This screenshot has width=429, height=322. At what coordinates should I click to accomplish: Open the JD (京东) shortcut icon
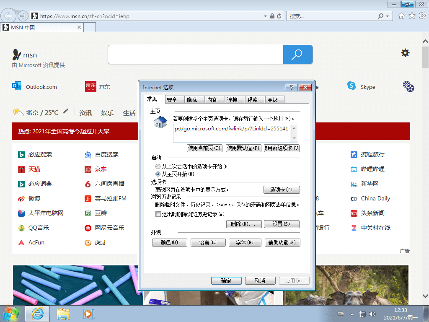(90, 86)
